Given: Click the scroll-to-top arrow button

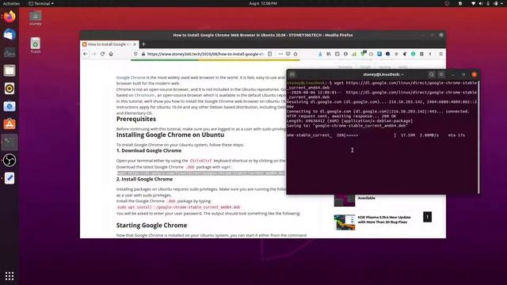Looking at the screenshot, I should point(427,217).
